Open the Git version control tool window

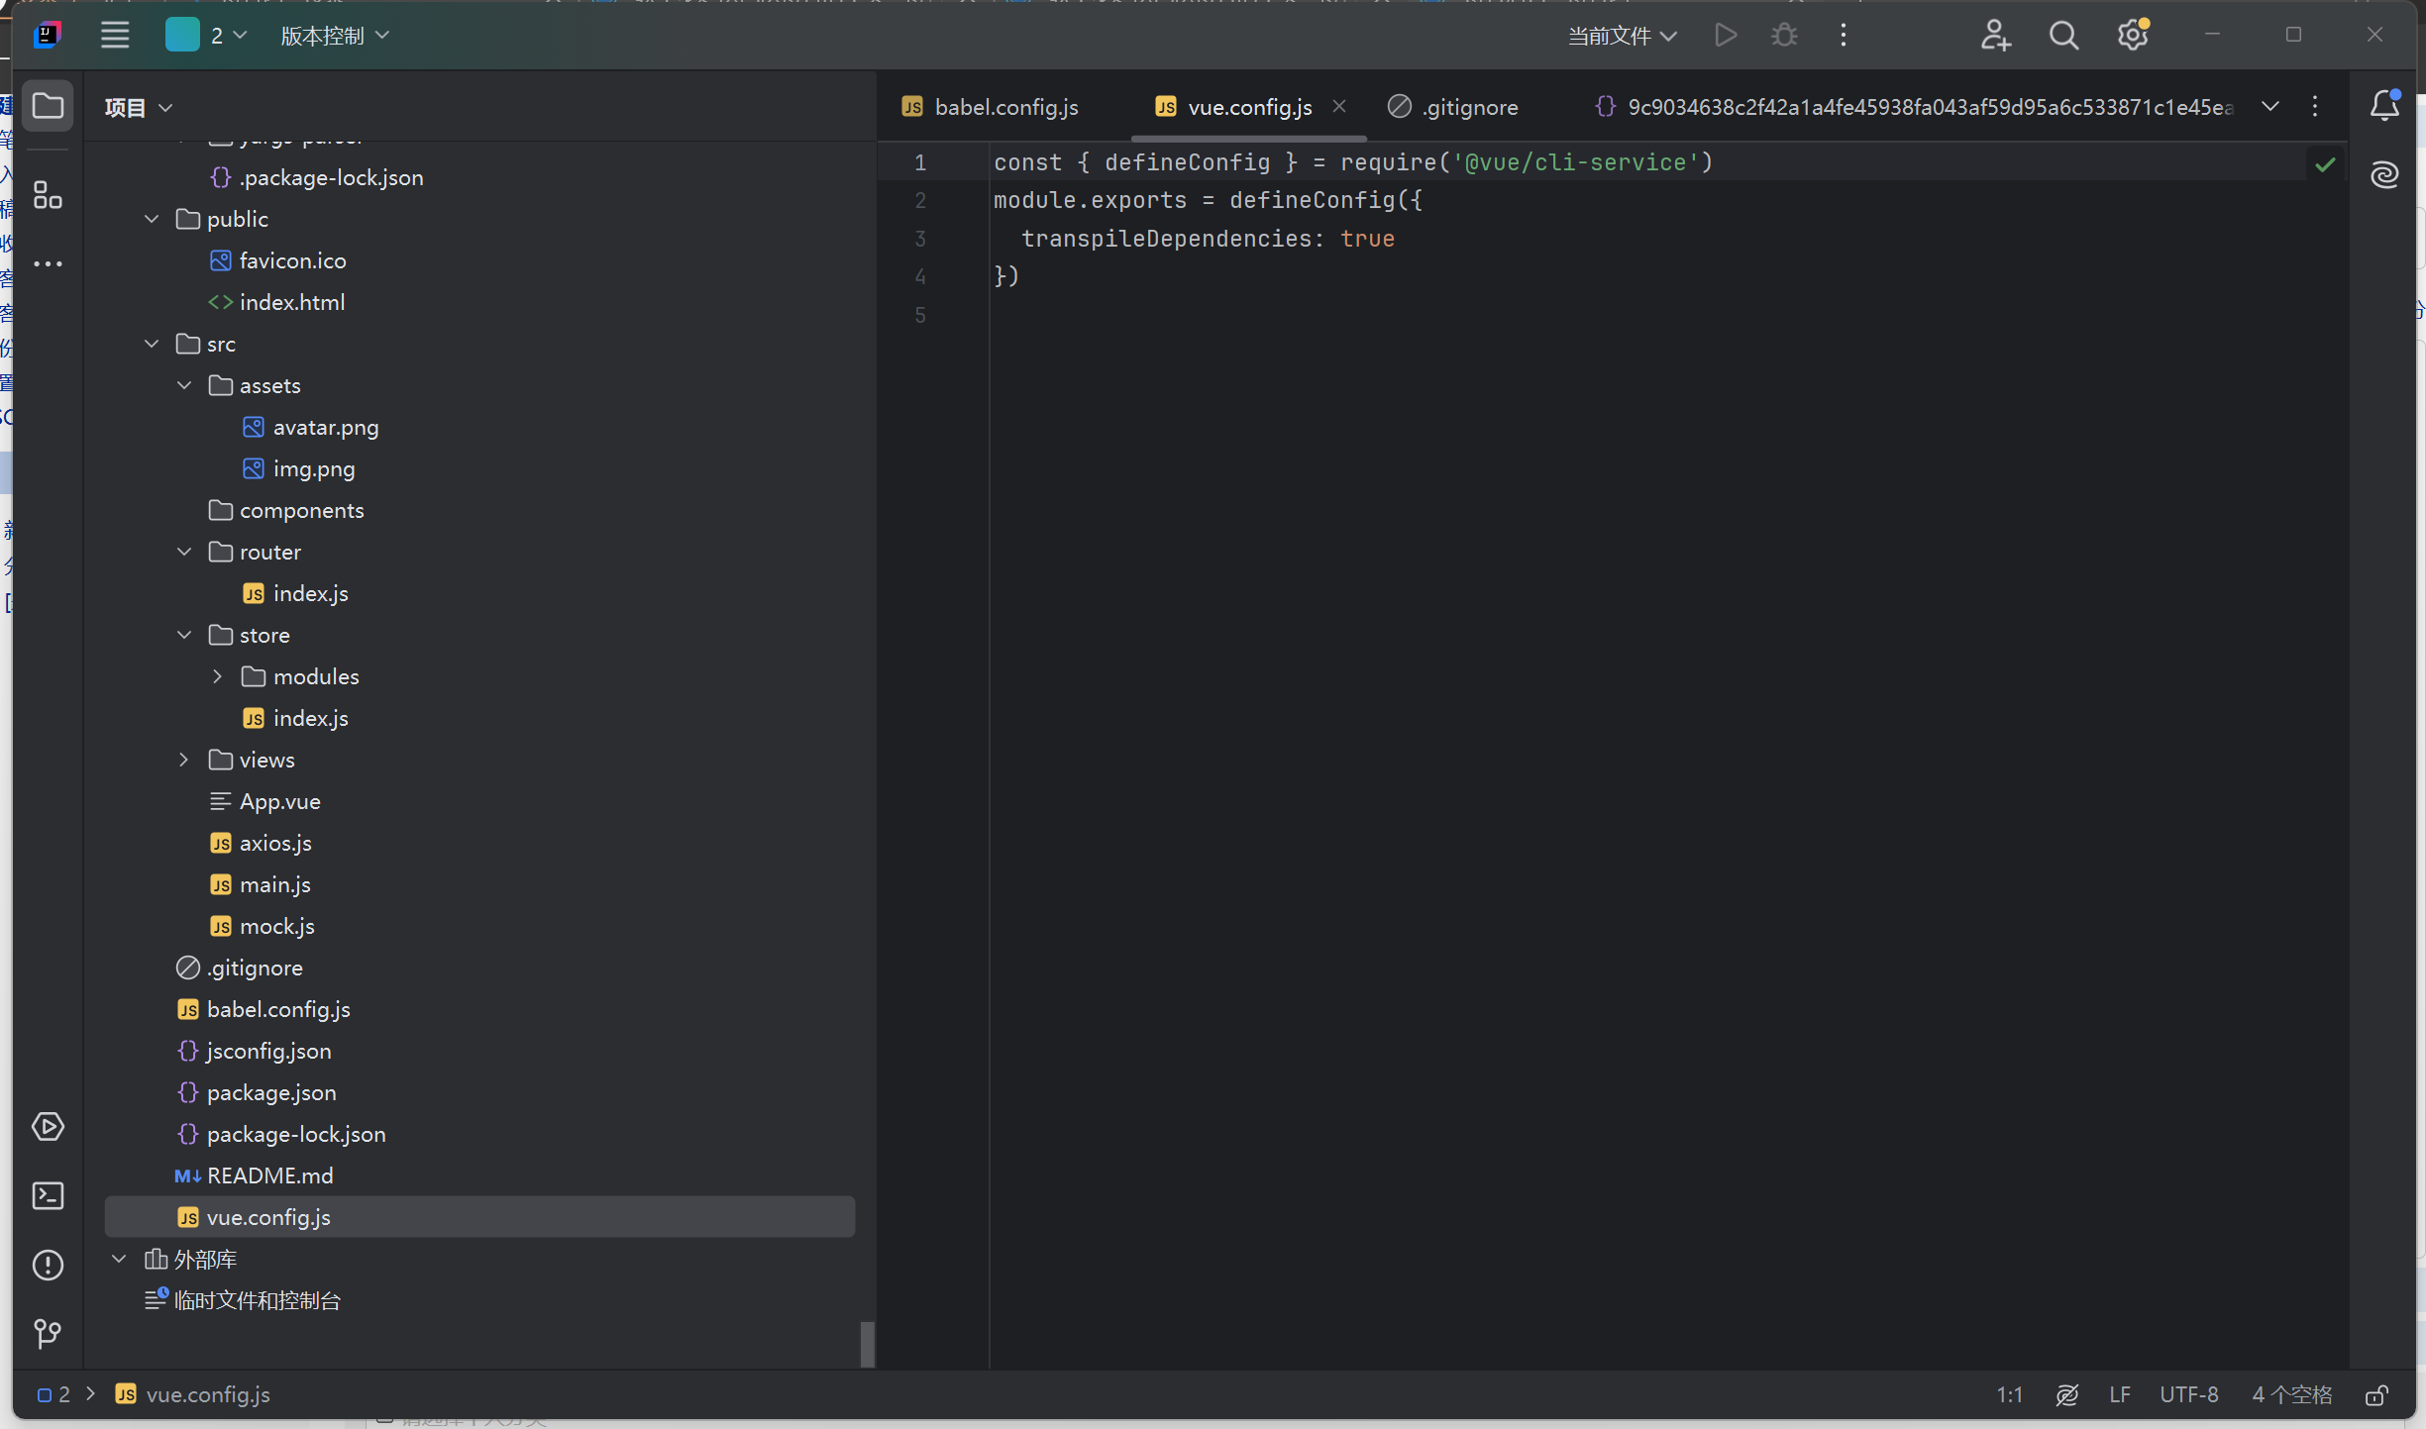(x=48, y=1334)
